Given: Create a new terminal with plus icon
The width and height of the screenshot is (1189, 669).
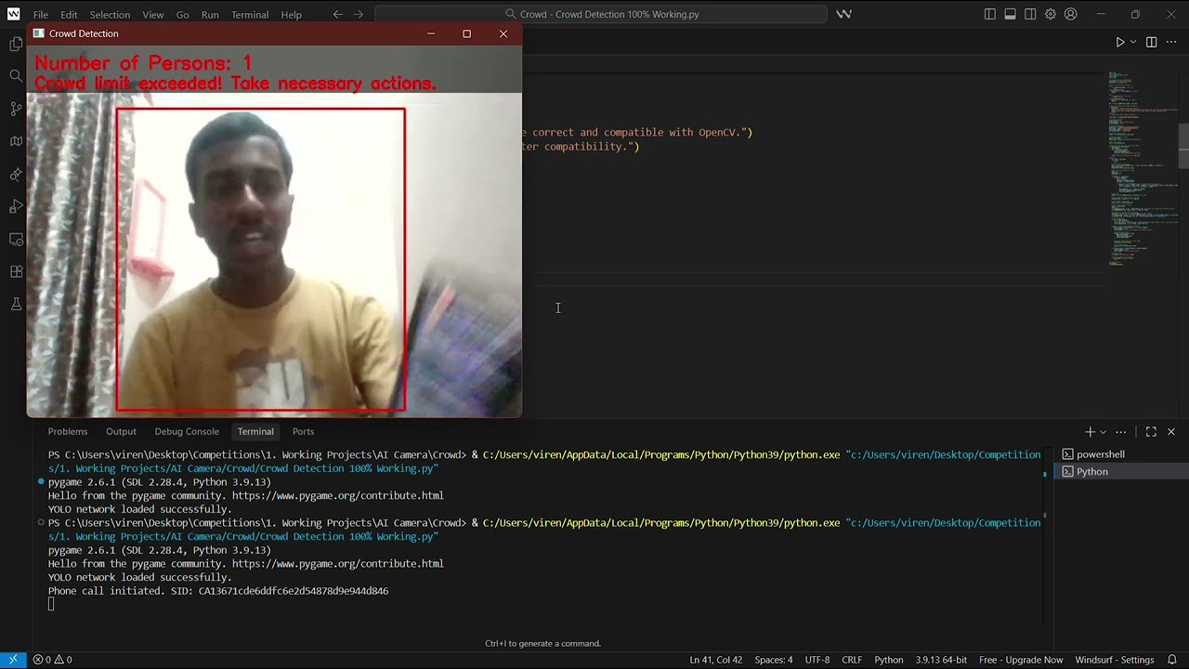Looking at the screenshot, I should coord(1090,431).
